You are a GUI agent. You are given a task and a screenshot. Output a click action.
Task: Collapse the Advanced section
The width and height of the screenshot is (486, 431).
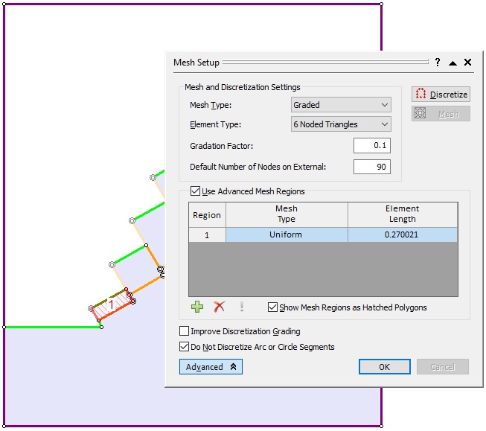(x=211, y=367)
